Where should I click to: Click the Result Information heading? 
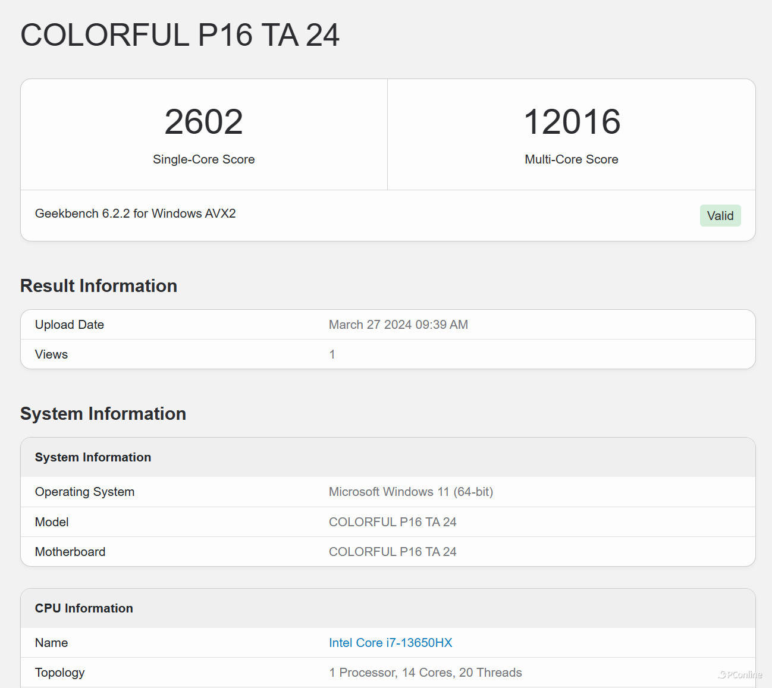pyautogui.click(x=99, y=286)
